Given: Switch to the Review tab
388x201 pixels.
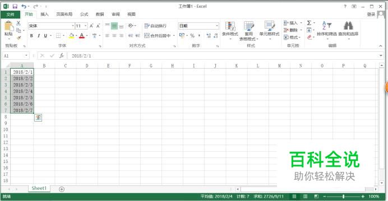Looking at the screenshot, I should [116, 15].
